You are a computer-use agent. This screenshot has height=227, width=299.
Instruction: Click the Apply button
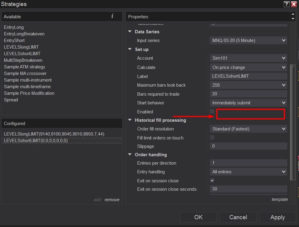click(x=277, y=217)
